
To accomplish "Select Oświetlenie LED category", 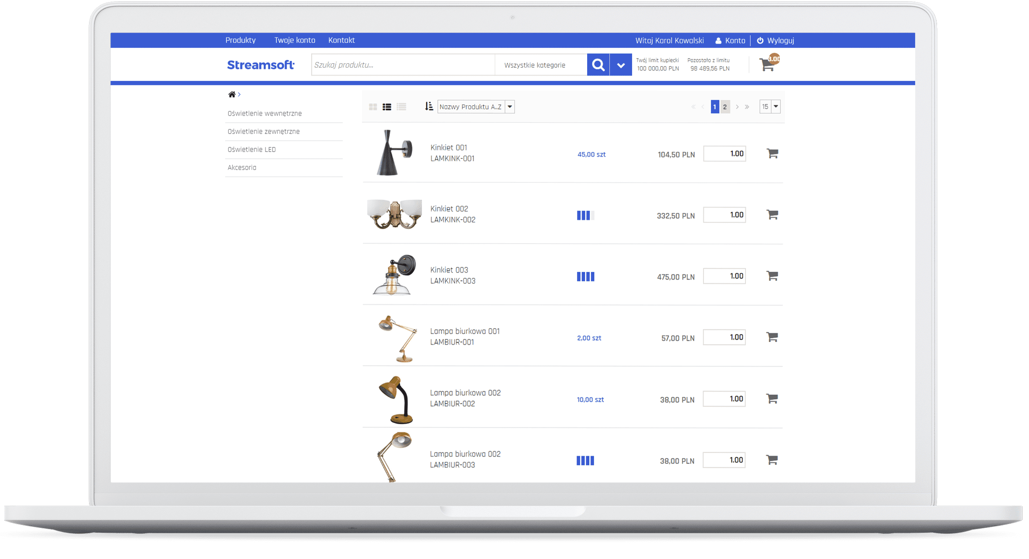I will [252, 150].
